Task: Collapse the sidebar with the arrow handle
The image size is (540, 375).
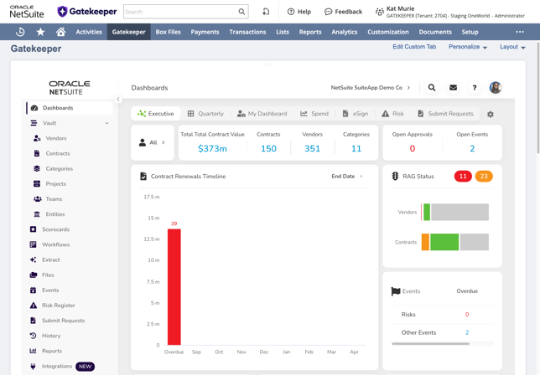Action: click(117, 99)
